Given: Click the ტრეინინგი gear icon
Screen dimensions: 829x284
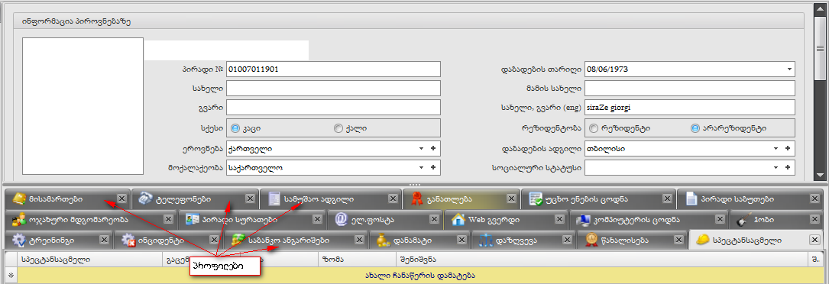Looking at the screenshot, I should 18,240.
